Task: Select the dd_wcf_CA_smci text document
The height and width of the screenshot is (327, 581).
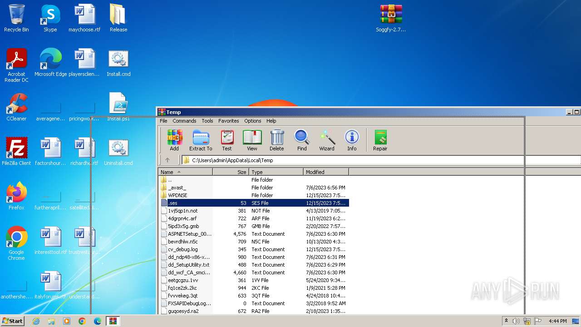Action: [253, 272]
